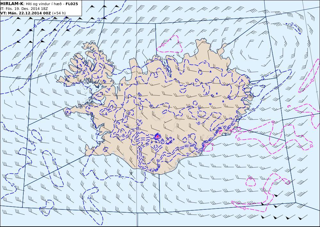Click the FL025 flight level label
Viewport: 320px width, 227px height.
72,4
